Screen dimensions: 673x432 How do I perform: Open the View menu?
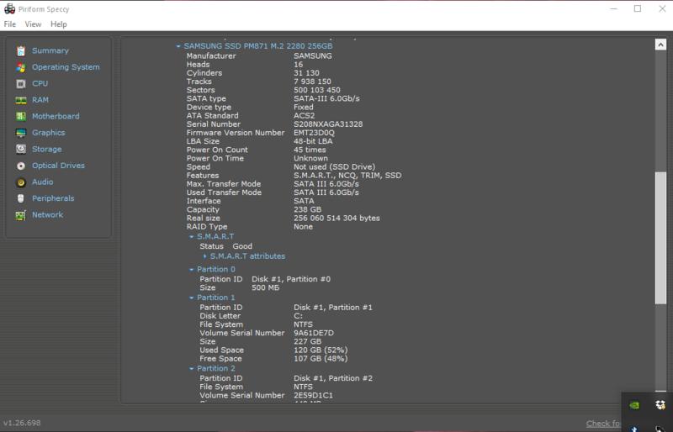[x=33, y=24]
